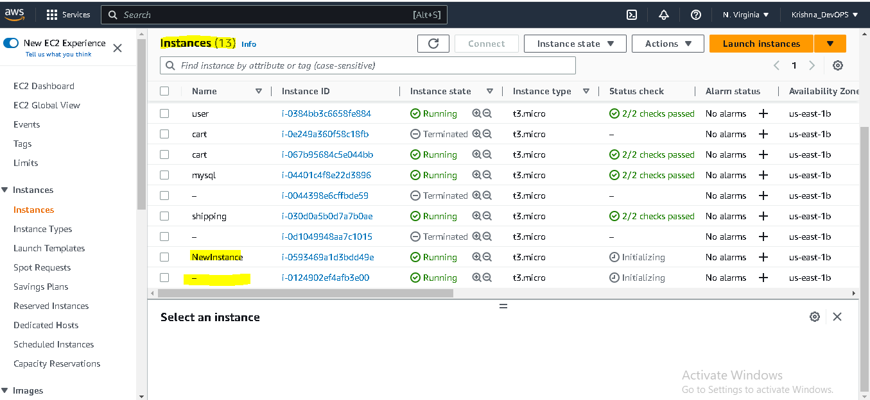Open the Actions dropdown
The height and width of the screenshot is (400, 870).
click(668, 43)
